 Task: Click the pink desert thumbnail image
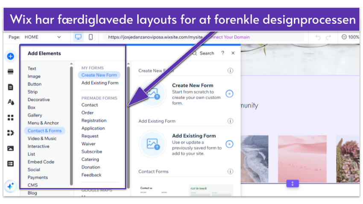point(302,159)
